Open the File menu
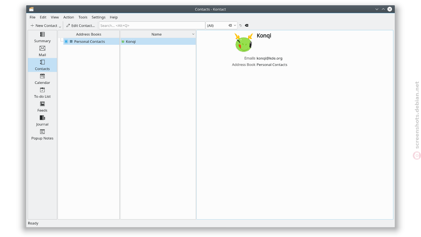Viewport: 421px width, 237px height. click(x=33, y=17)
